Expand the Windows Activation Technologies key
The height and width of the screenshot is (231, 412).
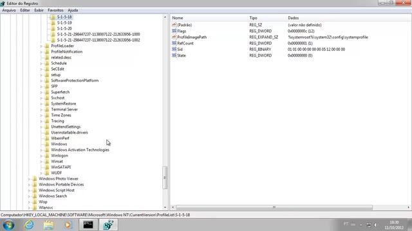[x=41, y=150]
